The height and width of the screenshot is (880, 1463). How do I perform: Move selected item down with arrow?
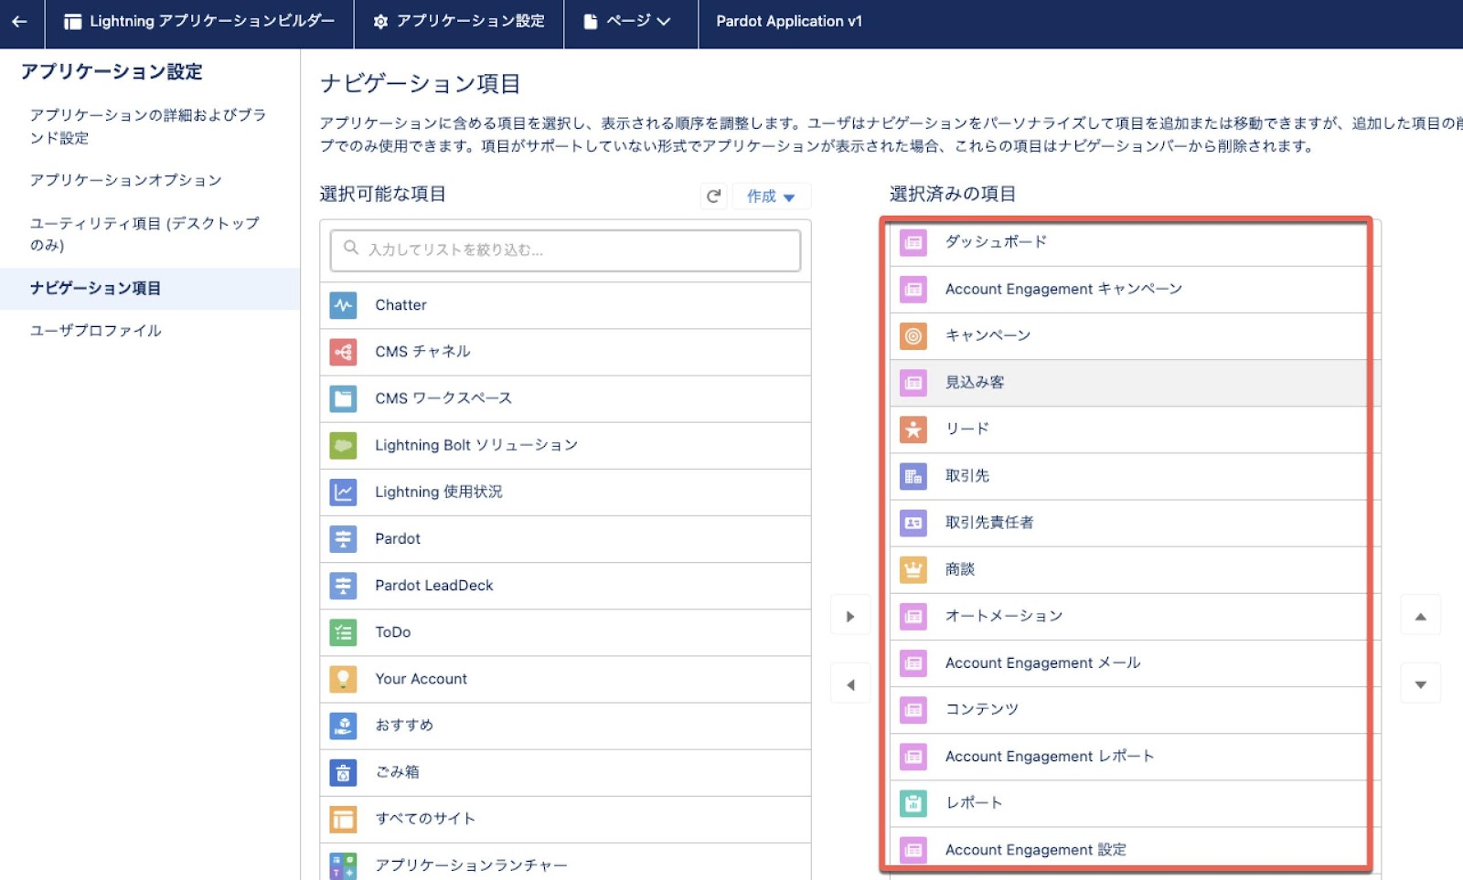tap(1420, 684)
